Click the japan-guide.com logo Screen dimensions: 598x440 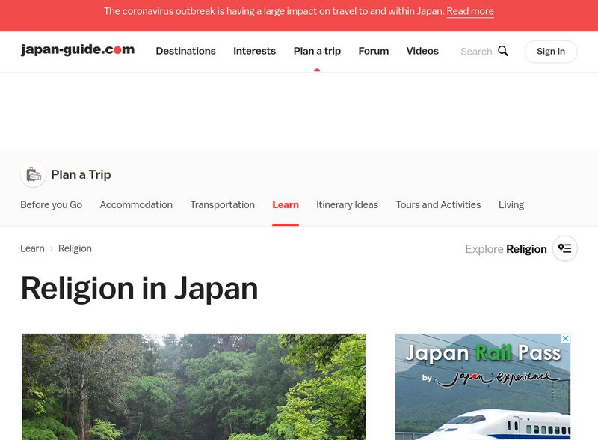(78, 50)
